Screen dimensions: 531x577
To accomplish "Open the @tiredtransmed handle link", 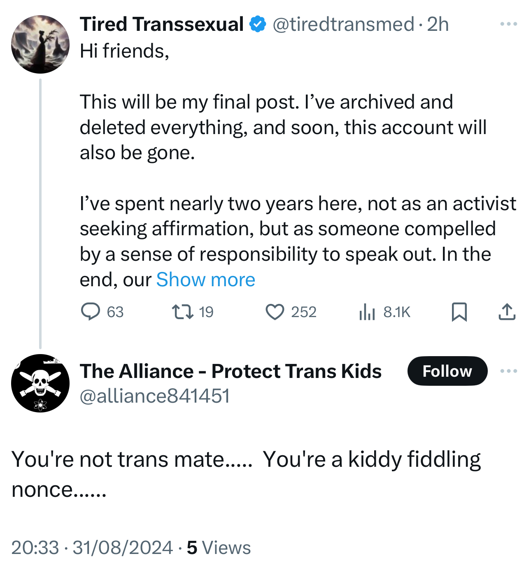I will 343,25.
